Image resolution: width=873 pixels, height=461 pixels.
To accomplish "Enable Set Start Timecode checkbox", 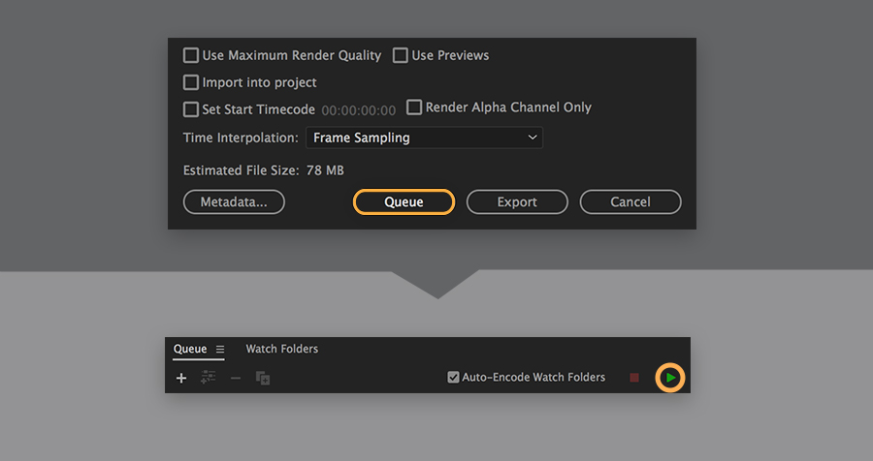I will click(x=191, y=110).
